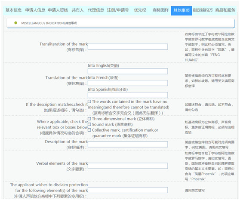Go to the 指定缔约方 tab
Image resolution: width=240 pixels, height=200 pixels.
coord(203,10)
